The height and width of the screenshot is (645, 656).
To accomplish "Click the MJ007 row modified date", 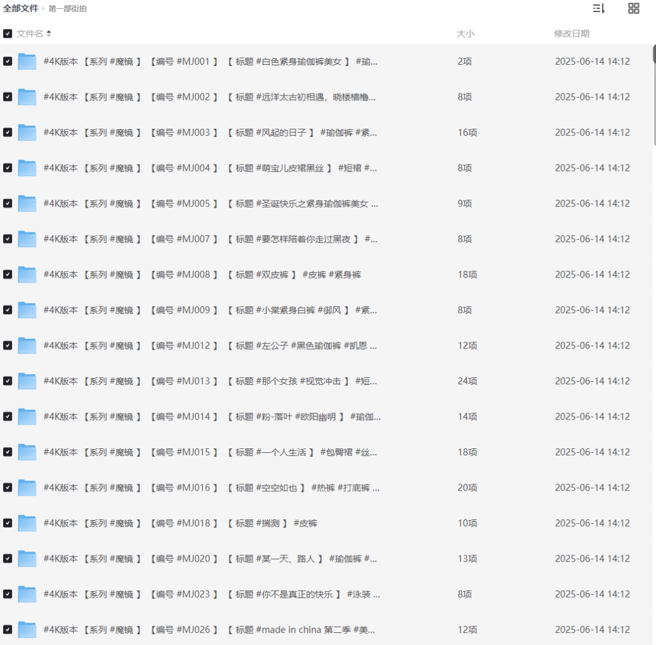I will [x=592, y=239].
